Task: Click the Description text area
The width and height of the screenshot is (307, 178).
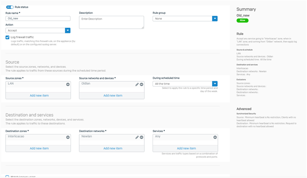Action: pyautogui.click(x=111, y=22)
